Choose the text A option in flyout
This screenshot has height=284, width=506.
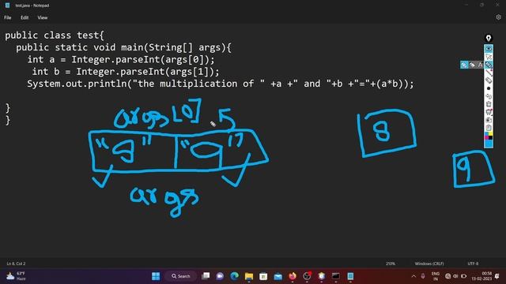480,65
